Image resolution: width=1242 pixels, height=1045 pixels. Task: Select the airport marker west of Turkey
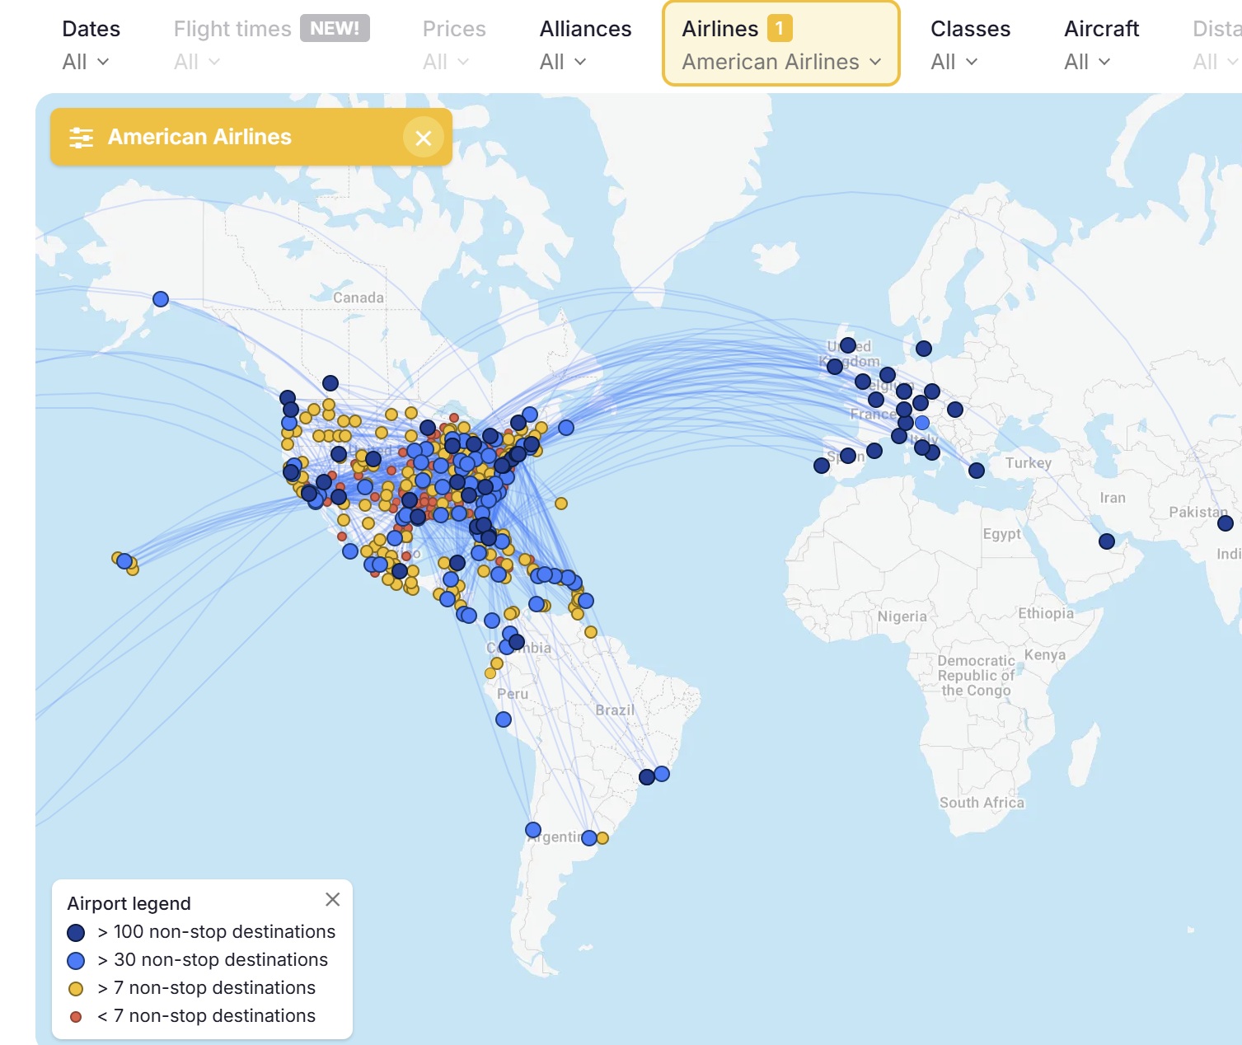pos(977,471)
